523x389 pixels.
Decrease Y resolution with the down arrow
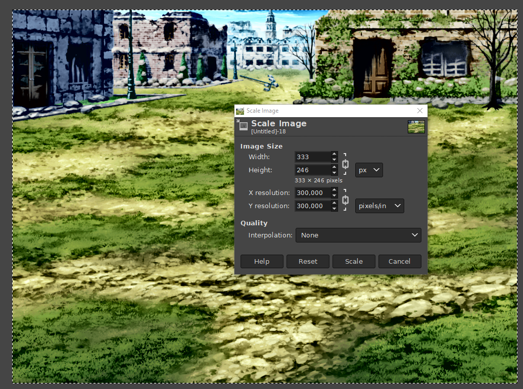point(334,208)
